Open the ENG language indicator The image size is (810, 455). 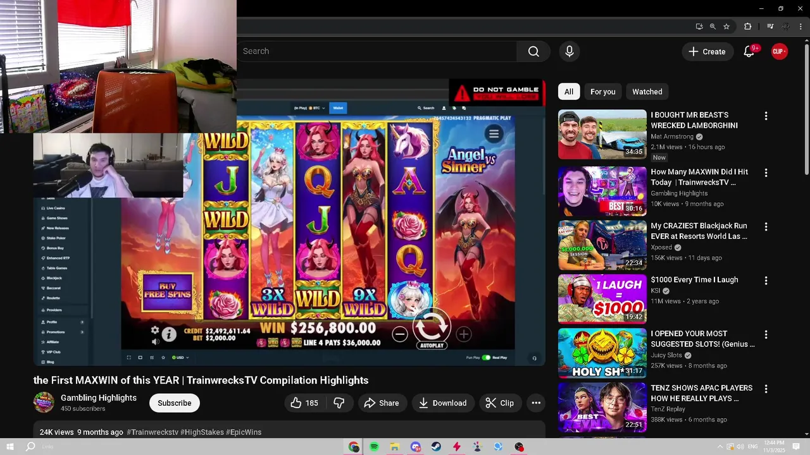(753, 447)
